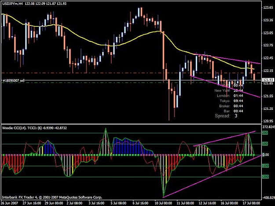This screenshot has height=206, width=275.
Task: Click the Bar clock label
Action: tap(227, 111)
